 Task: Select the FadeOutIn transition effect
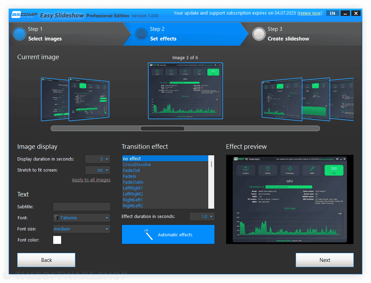pos(165,182)
